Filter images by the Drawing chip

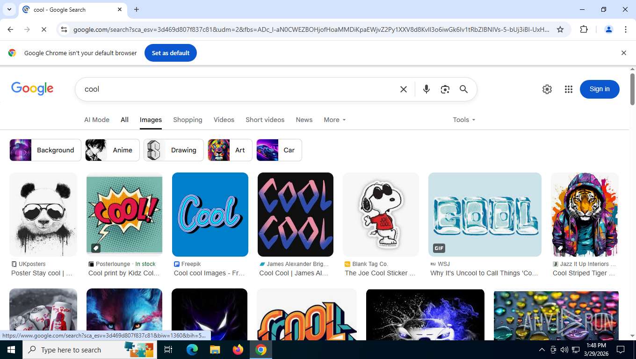pyautogui.click(x=173, y=150)
